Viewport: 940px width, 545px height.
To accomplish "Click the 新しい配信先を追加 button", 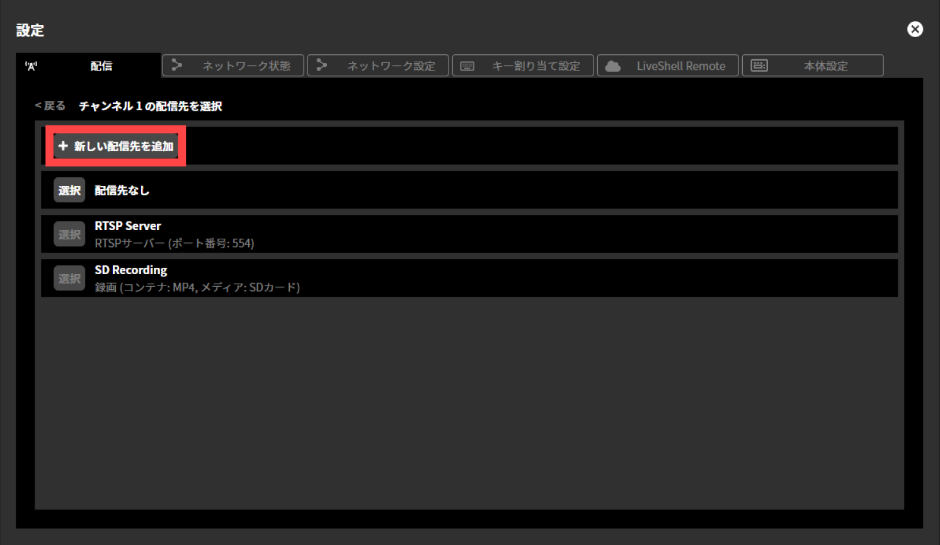I will pyautogui.click(x=115, y=145).
